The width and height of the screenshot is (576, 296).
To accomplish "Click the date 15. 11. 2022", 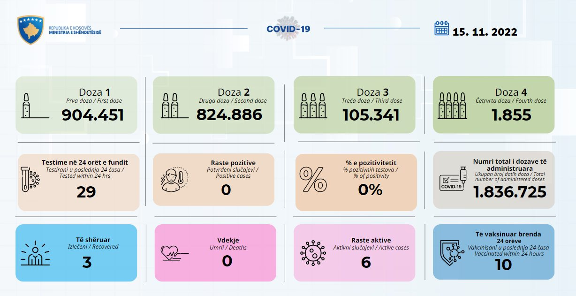I will (485, 32).
